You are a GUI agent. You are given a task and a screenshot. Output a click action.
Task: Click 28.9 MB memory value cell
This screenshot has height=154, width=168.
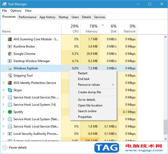pos(90,54)
